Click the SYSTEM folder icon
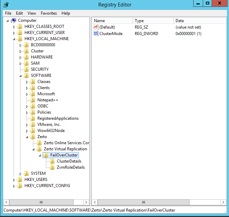 (26, 173)
